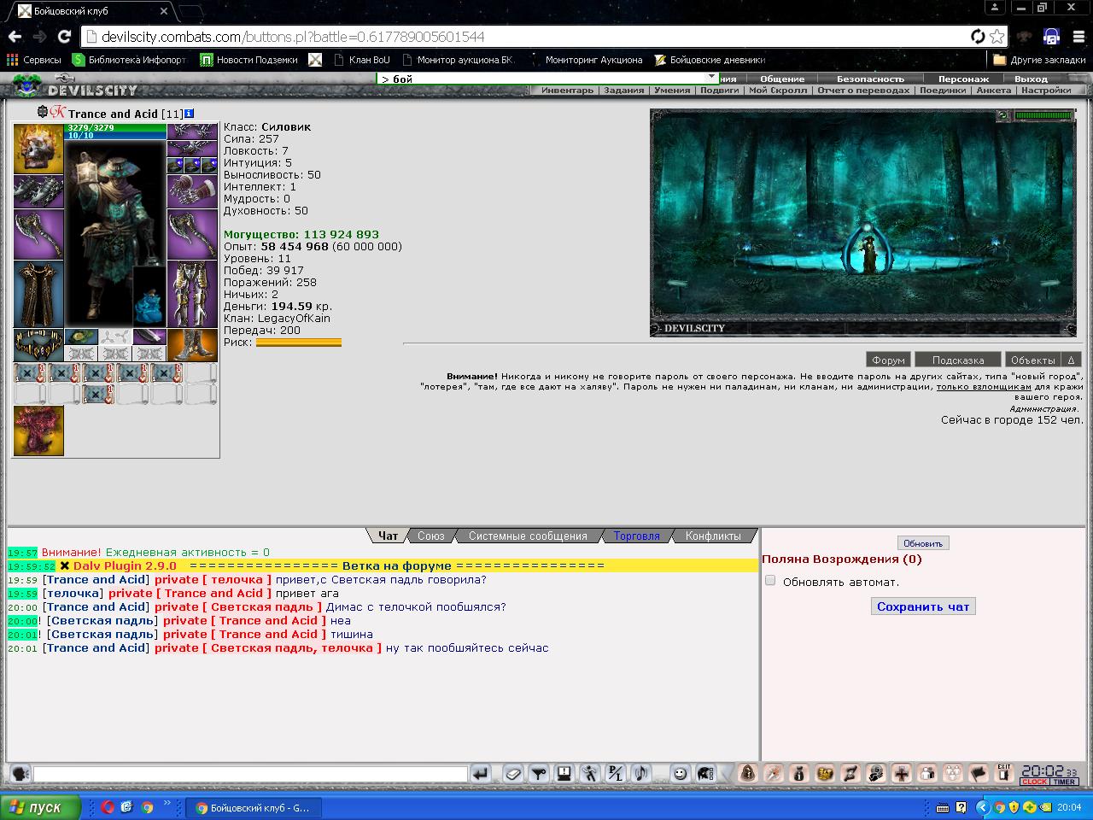Open the red creature pet icon
The width and height of the screenshot is (1093, 820).
pos(38,430)
